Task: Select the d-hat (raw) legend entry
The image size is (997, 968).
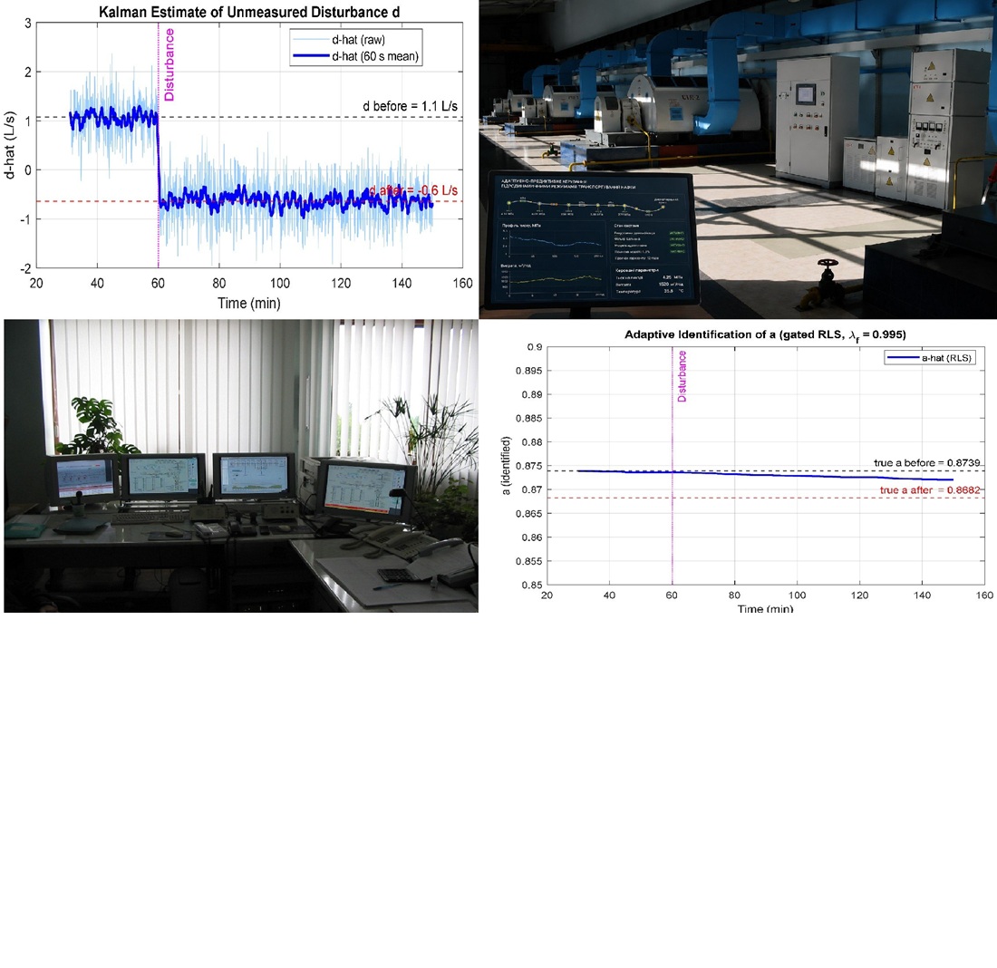Action: pos(356,40)
